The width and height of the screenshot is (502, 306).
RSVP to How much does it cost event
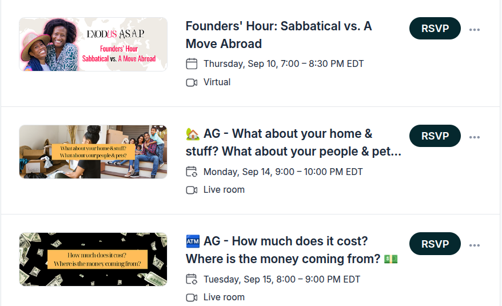[435, 244]
